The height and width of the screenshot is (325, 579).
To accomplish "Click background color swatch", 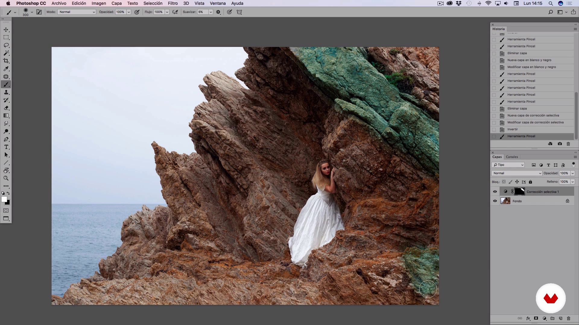I will [8, 203].
